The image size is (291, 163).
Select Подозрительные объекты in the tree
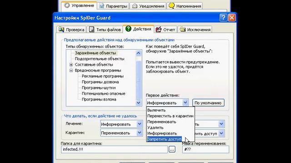click(100, 59)
